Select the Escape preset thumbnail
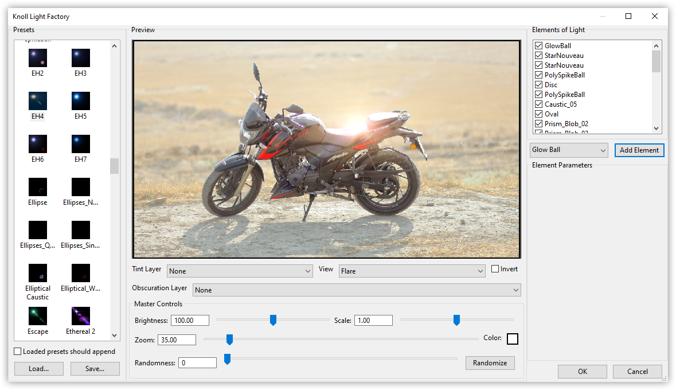 pos(37,316)
